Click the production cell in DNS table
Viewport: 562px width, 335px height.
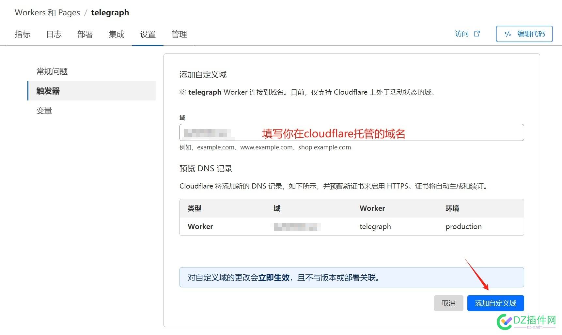(x=463, y=227)
